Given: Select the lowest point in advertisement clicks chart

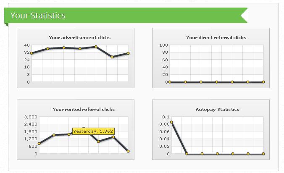Looking at the screenshot, I should [x=112, y=57].
